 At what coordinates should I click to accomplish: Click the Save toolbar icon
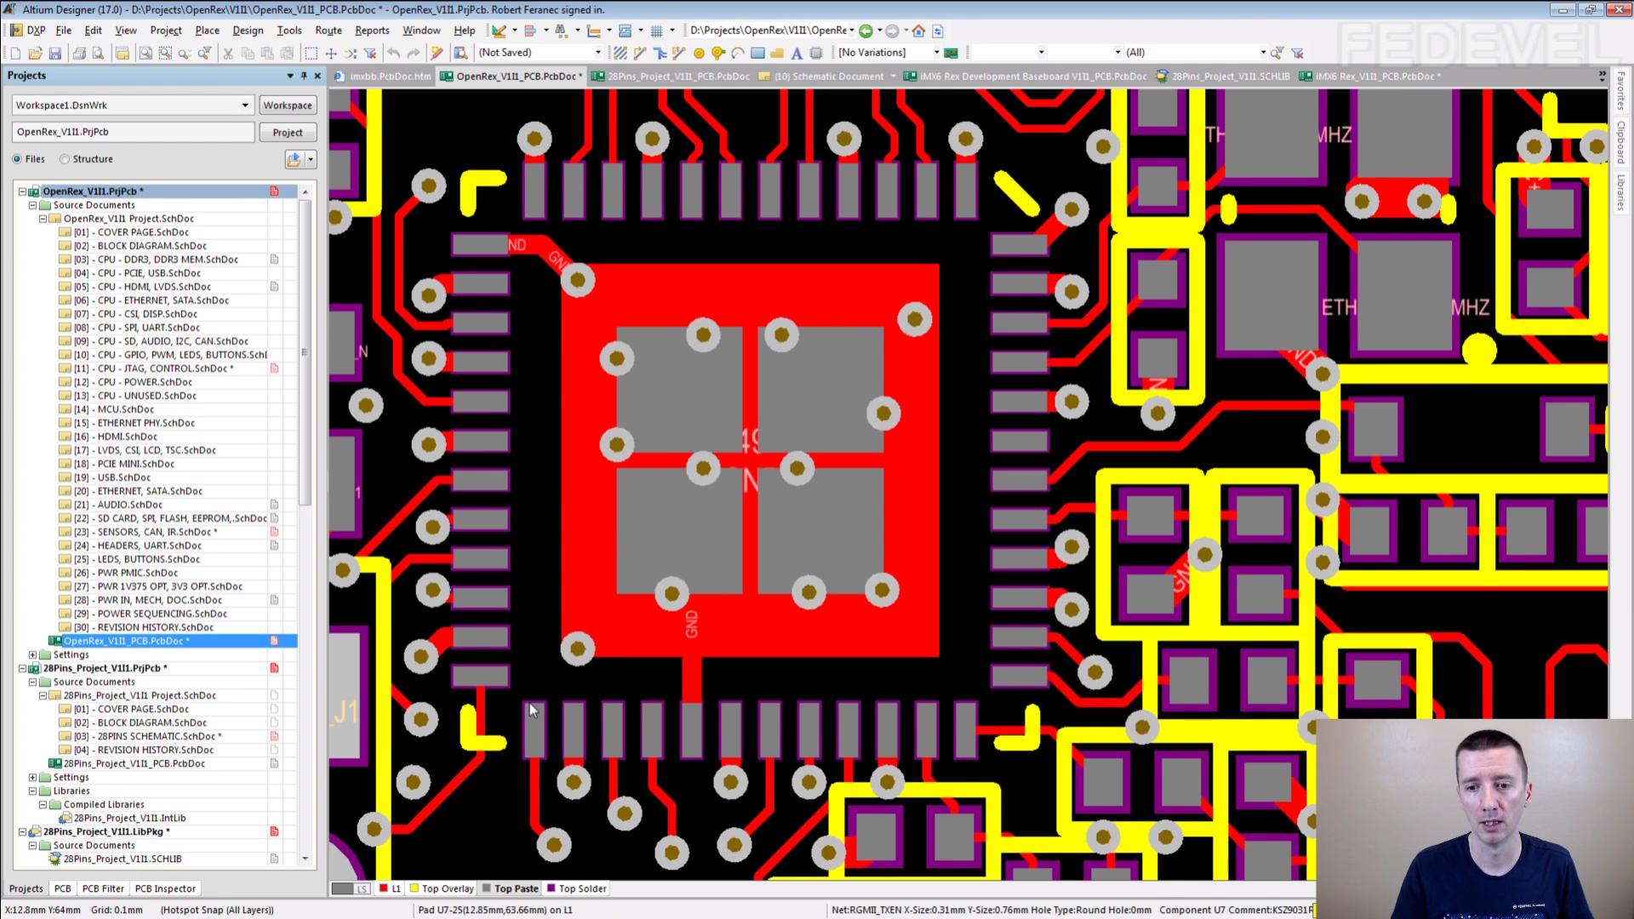55,53
